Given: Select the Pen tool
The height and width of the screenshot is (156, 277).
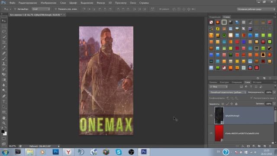Looking at the screenshot, I should coord(4,96).
